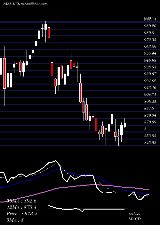
Task: Click the 921.62 price axis label
Action: pyautogui.click(x=150, y=81)
